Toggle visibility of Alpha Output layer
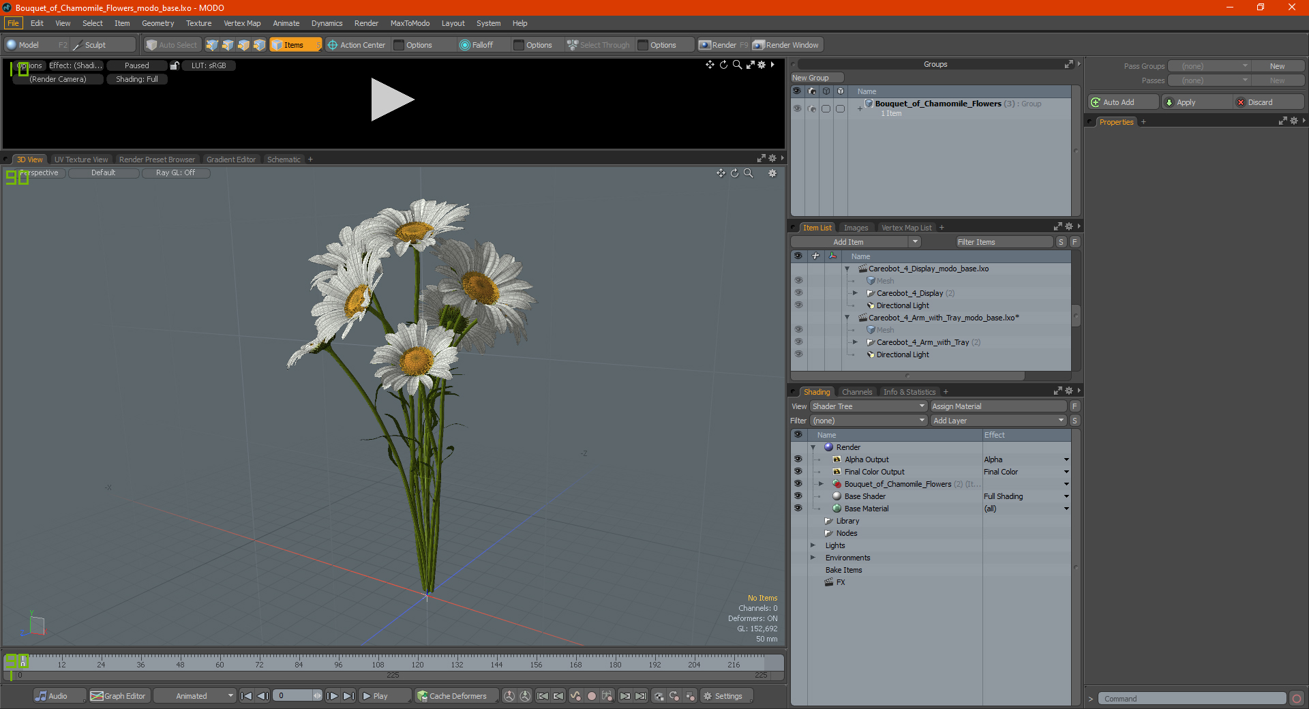 pyautogui.click(x=798, y=459)
